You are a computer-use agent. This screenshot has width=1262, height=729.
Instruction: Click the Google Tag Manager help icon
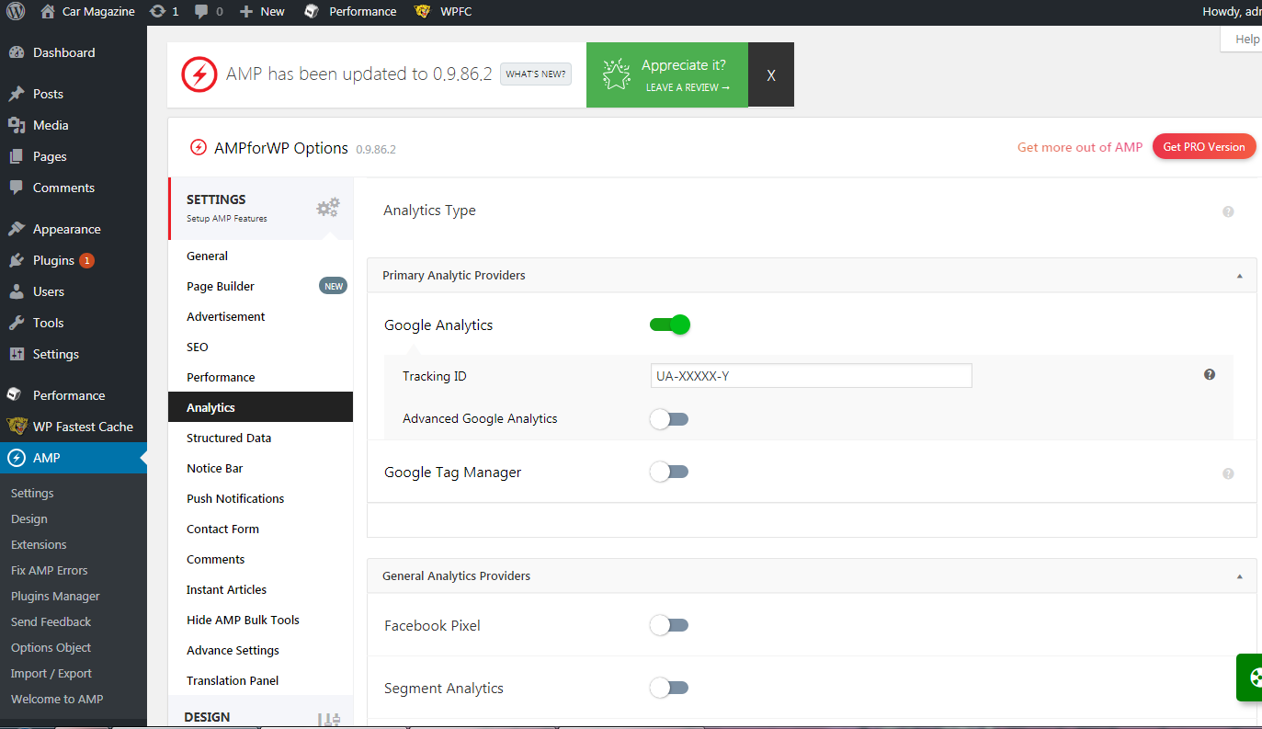click(1228, 473)
